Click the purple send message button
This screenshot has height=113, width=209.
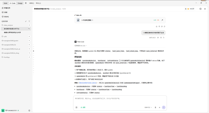pos(164,108)
